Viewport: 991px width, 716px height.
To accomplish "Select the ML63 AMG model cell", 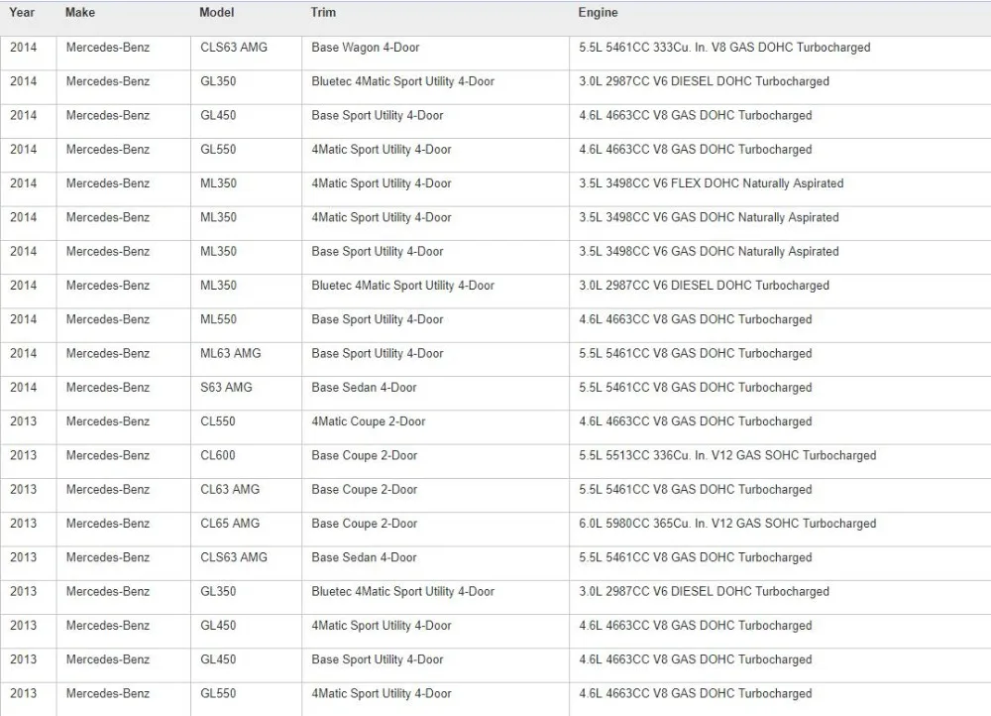I will pyautogui.click(x=246, y=359).
